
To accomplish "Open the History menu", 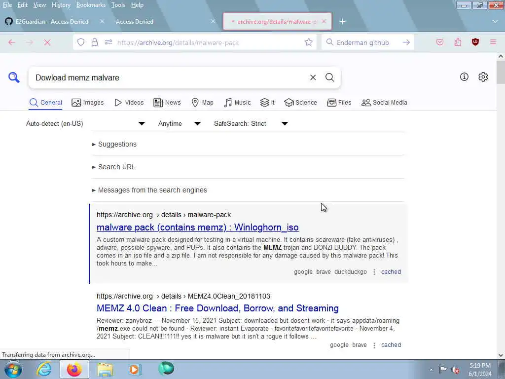I will [61, 5].
